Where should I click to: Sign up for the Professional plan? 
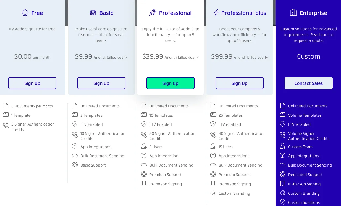(x=170, y=83)
